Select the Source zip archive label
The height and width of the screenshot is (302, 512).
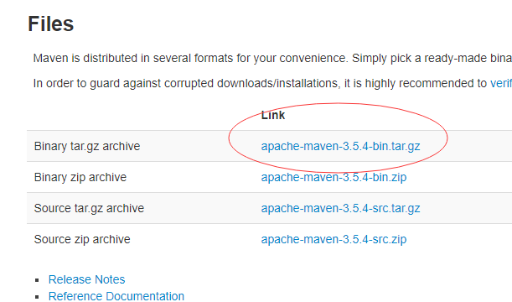(x=82, y=239)
